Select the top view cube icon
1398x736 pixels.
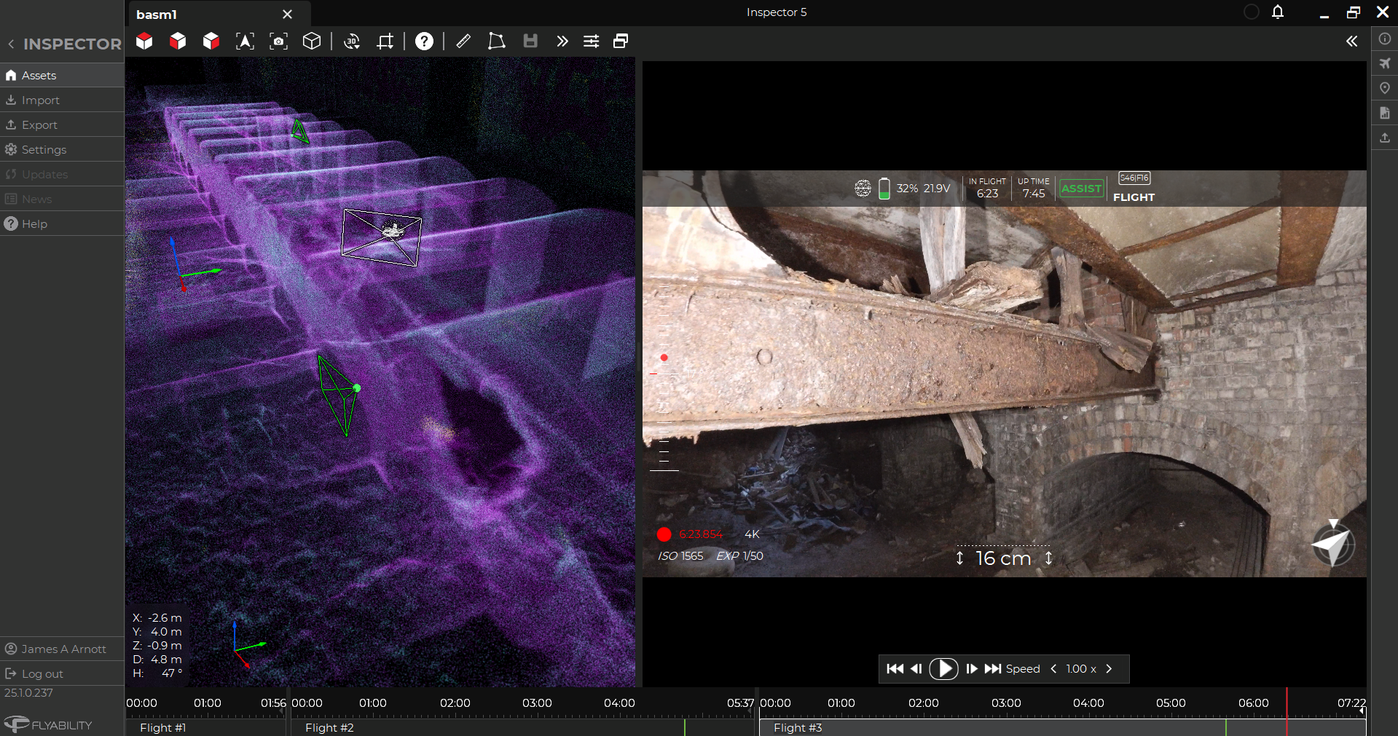[144, 41]
